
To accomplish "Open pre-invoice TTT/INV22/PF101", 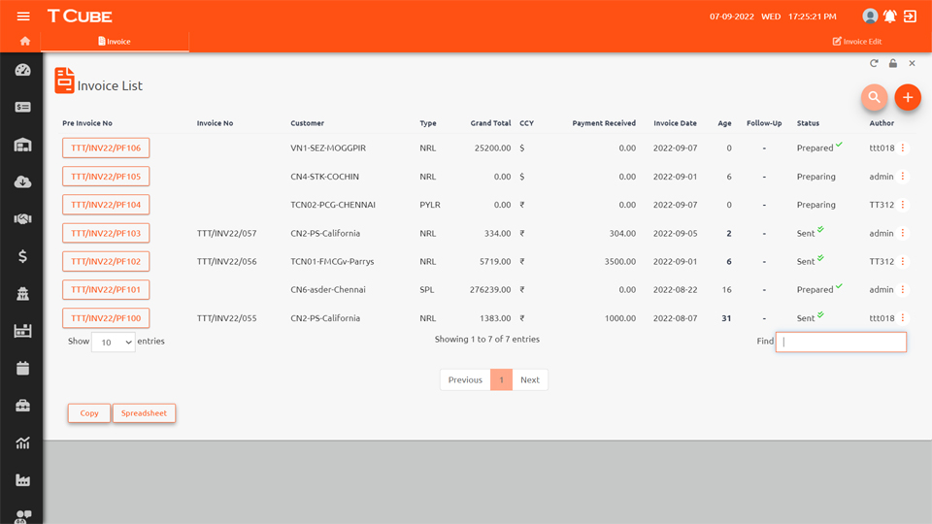I will click(x=106, y=289).
